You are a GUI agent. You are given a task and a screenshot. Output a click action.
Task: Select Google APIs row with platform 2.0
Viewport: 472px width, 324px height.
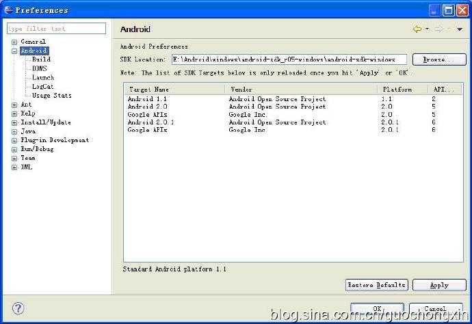(x=293, y=114)
